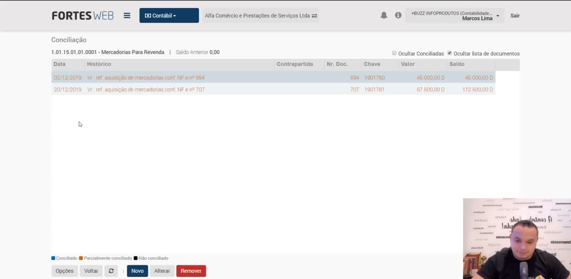
Task: Click the value 67.500,00 D
Action: [x=430, y=90]
